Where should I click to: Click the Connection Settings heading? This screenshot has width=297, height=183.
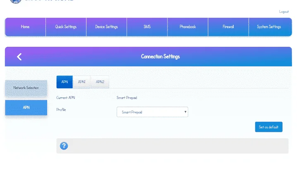click(x=160, y=56)
